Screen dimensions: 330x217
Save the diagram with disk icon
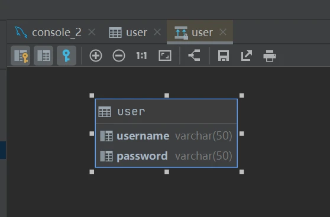[x=224, y=56]
